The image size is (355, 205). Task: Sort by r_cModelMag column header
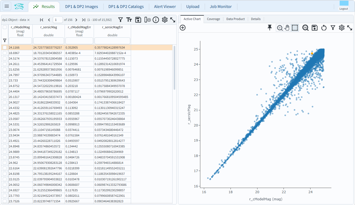click(x=20, y=27)
